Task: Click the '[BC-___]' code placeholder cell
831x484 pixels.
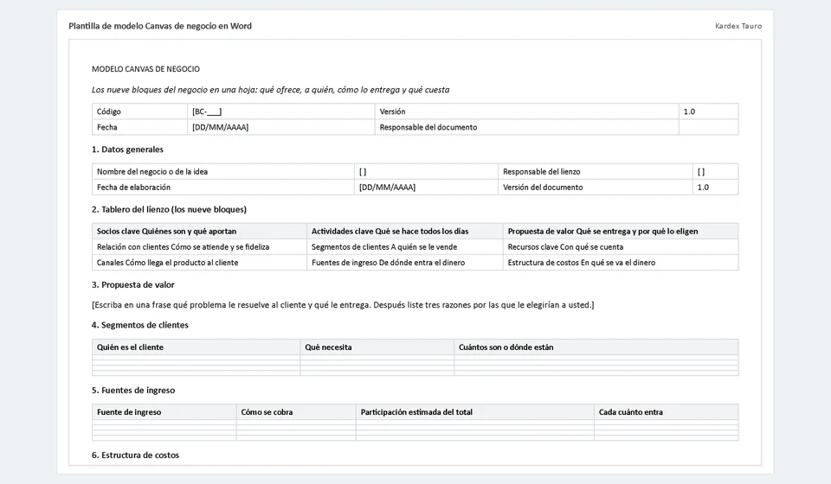Action: click(x=280, y=111)
